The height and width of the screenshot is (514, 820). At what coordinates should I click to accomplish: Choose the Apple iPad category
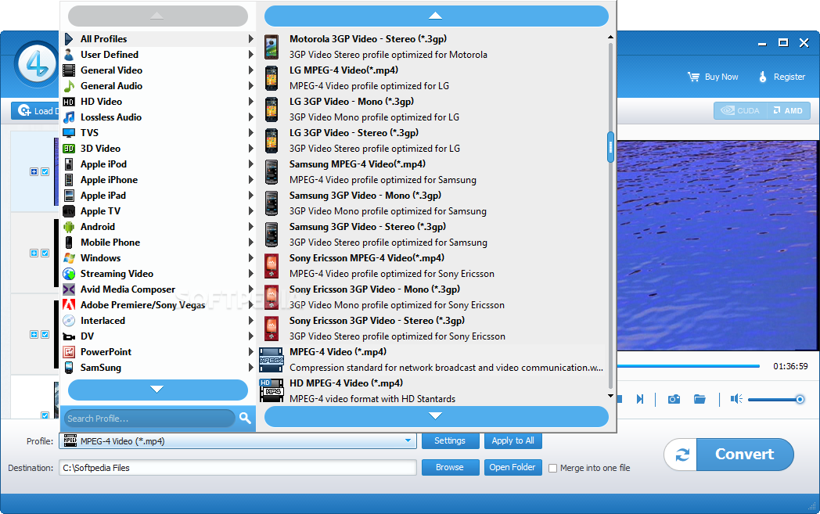(158, 196)
